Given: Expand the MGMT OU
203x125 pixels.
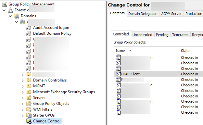Looking at the screenshot, I should (23, 86).
